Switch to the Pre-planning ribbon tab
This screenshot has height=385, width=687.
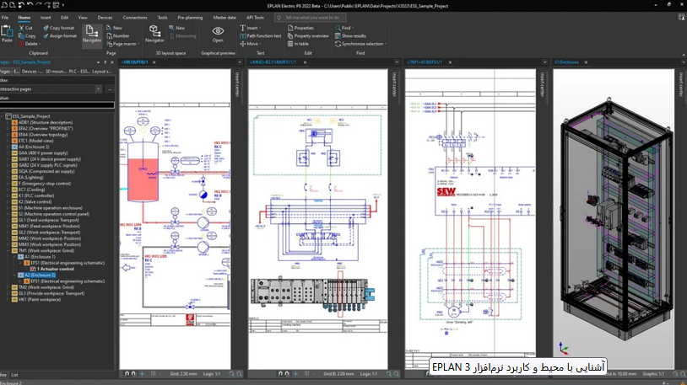(x=190, y=18)
